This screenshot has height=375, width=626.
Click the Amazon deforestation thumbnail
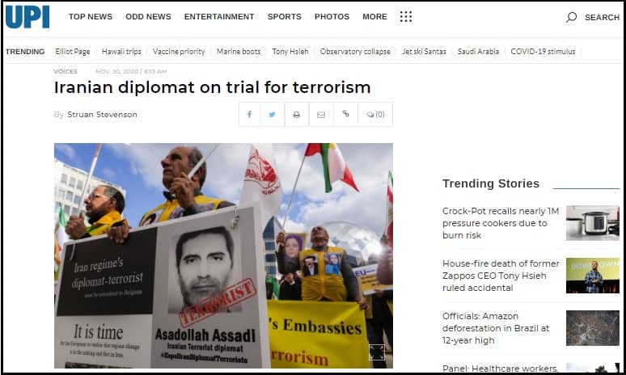click(x=593, y=328)
